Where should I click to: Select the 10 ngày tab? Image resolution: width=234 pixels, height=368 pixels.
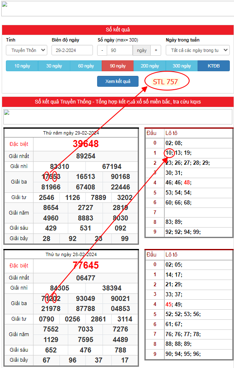pos(22,66)
